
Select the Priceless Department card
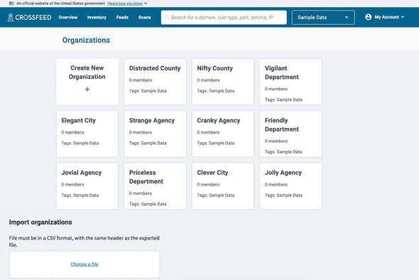(155, 186)
